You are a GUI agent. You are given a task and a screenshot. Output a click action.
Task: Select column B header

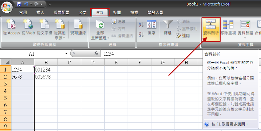[46, 62]
